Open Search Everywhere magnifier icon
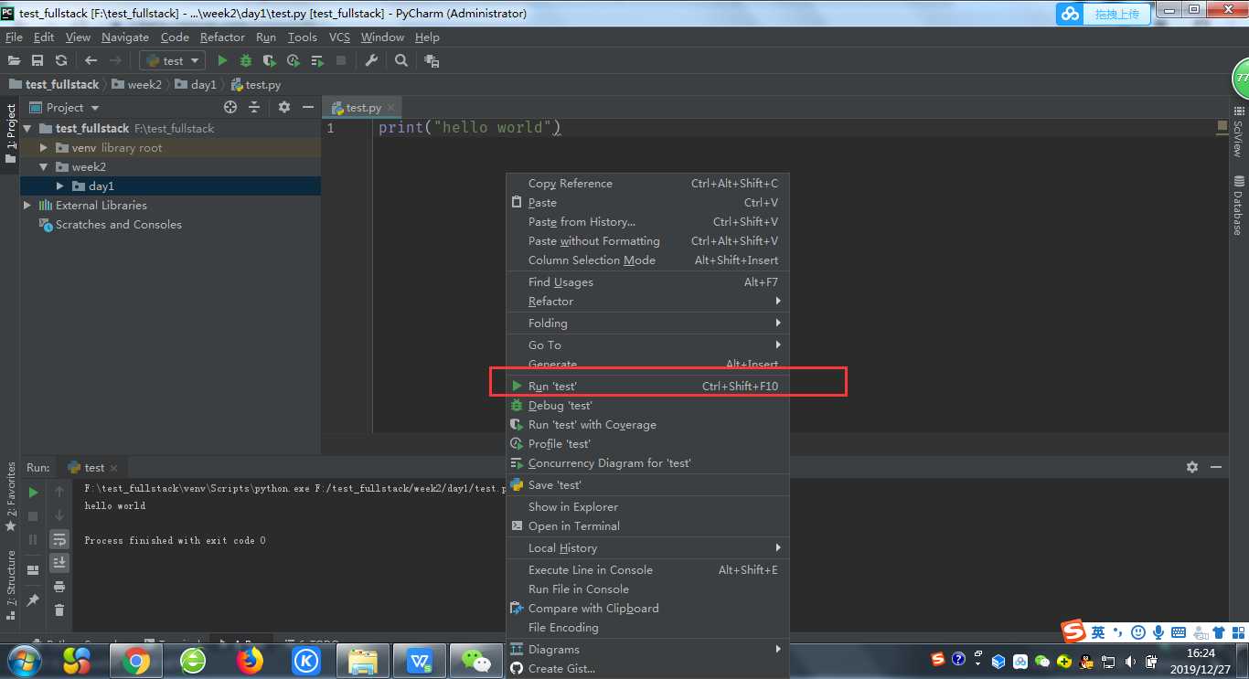Image resolution: width=1249 pixels, height=679 pixels. click(401, 60)
